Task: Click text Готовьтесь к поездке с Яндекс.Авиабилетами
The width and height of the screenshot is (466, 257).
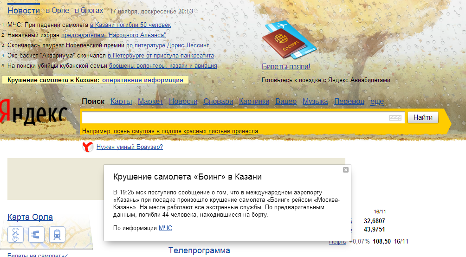Action: (x=326, y=80)
